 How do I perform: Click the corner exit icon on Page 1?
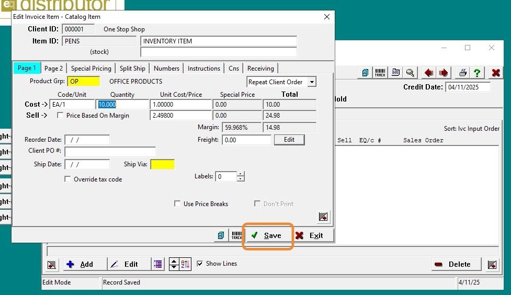point(323,217)
